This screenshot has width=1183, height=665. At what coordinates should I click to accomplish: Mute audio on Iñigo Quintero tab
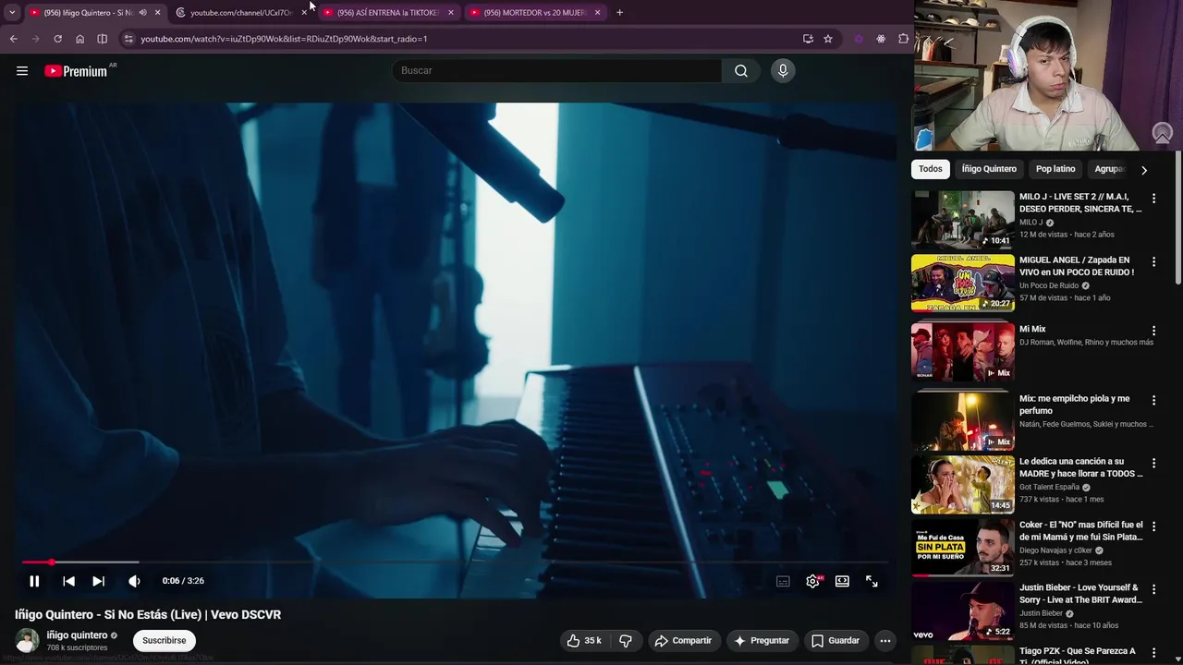click(142, 12)
